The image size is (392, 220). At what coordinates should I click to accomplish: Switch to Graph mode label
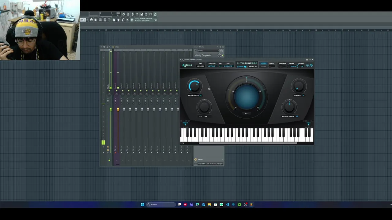[252, 67]
